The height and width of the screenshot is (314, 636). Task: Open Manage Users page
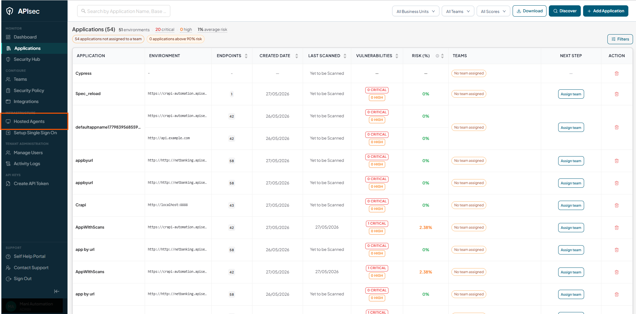tap(35, 153)
